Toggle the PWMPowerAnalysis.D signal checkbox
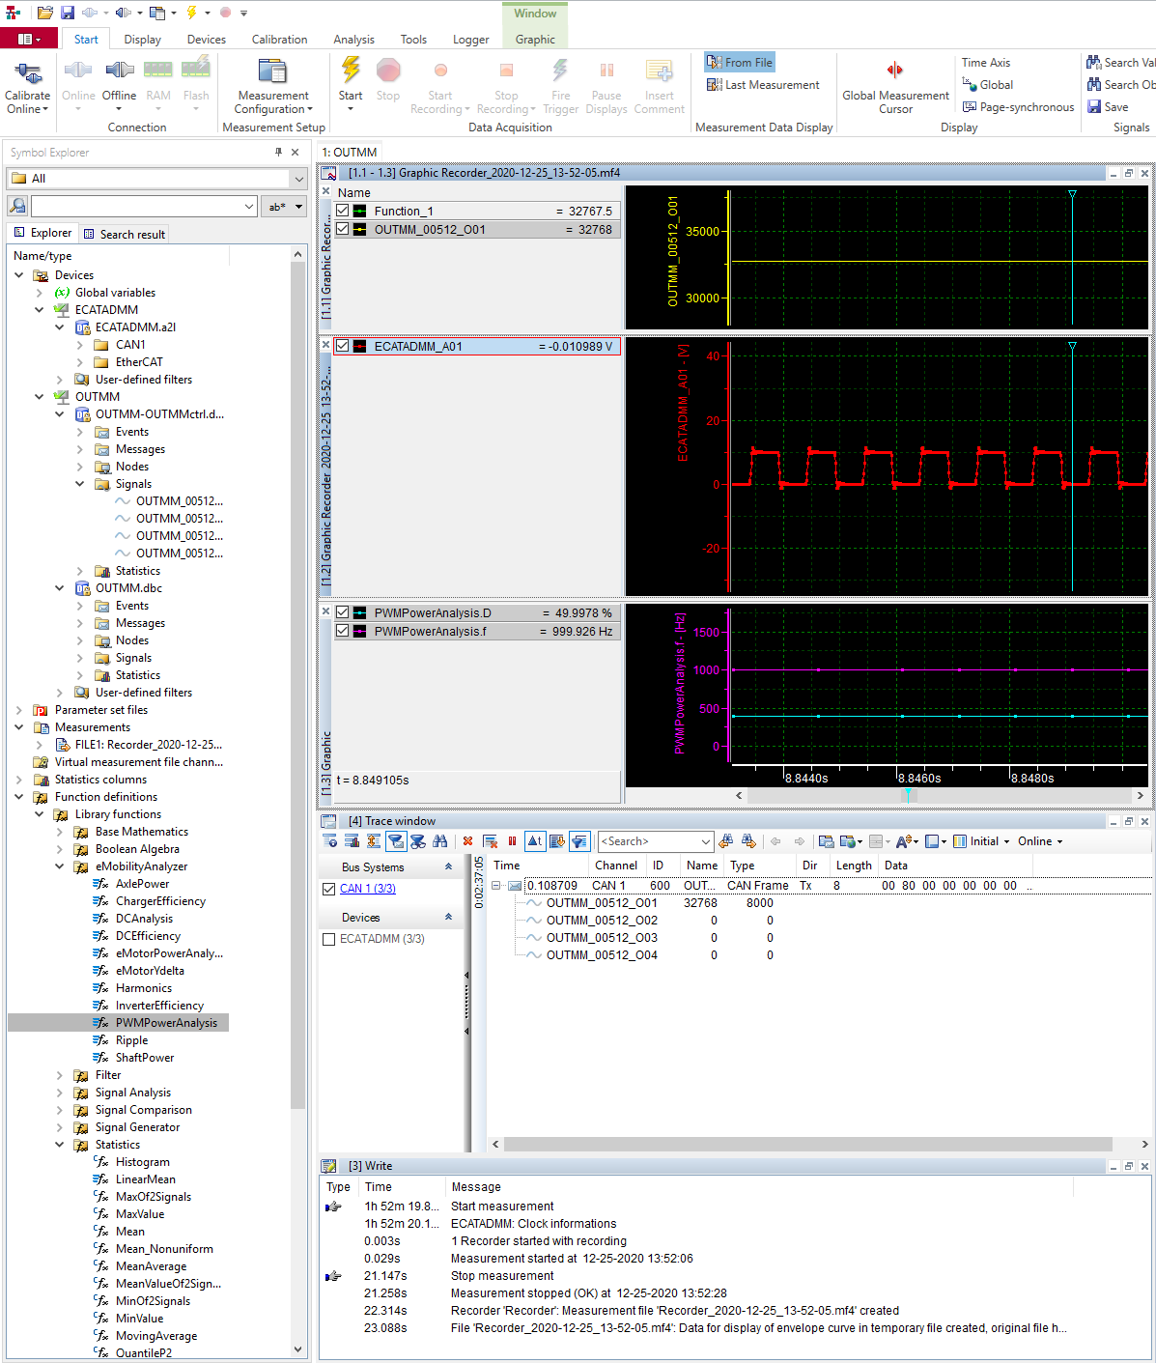 point(343,612)
